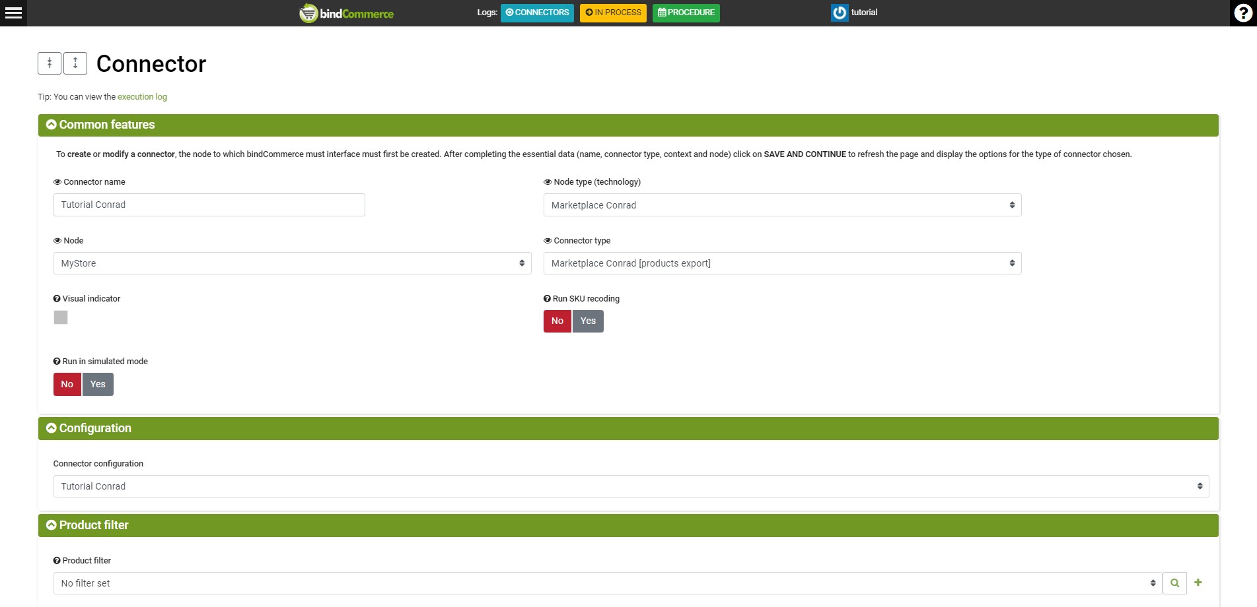Click the Product filter search magnifier icon
1257x607 pixels.
click(1174, 583)
